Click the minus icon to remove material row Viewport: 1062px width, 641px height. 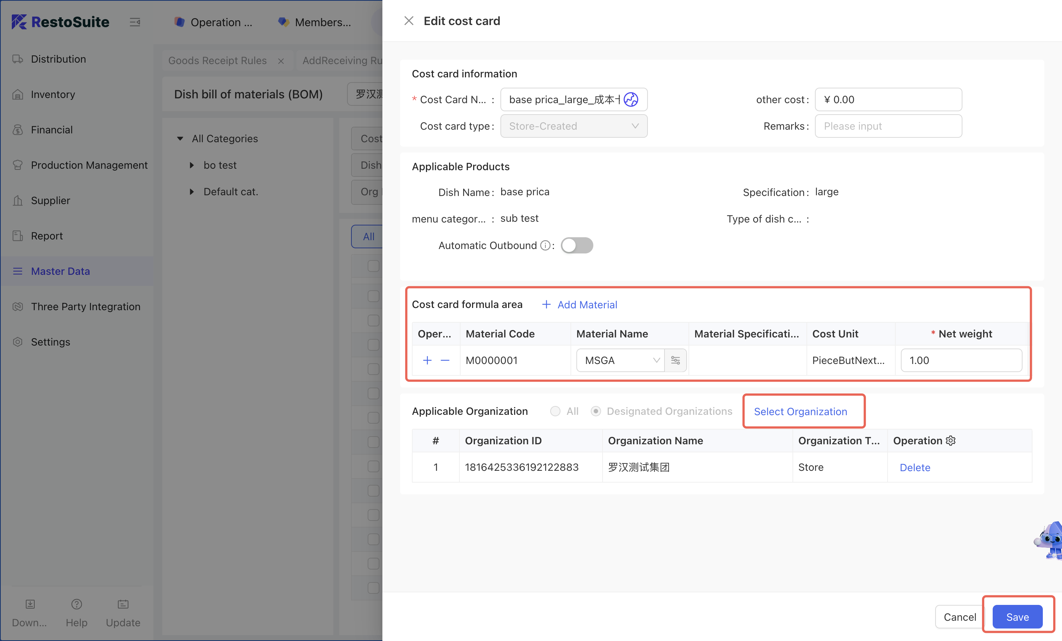(445, 360)
